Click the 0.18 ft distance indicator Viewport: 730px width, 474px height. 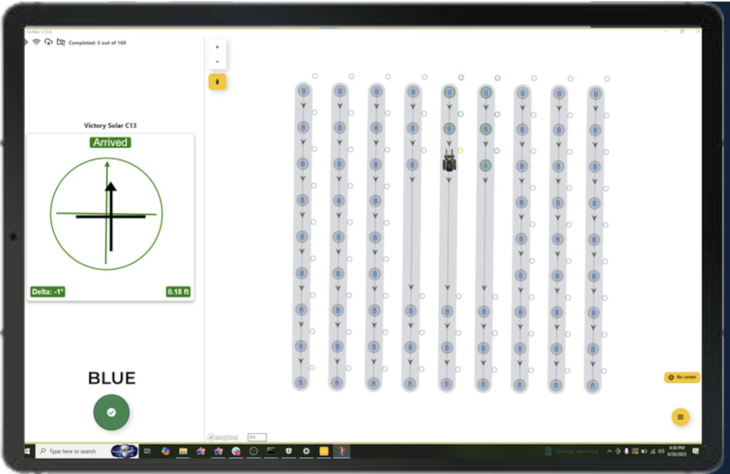178,292
